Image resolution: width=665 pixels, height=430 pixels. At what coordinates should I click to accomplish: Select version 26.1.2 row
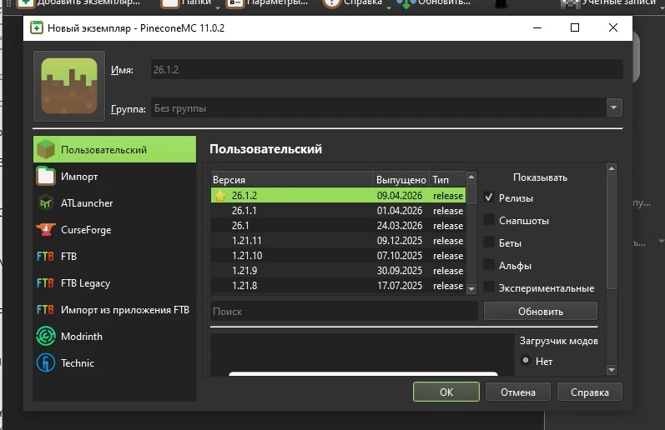(x=338, y=195)
